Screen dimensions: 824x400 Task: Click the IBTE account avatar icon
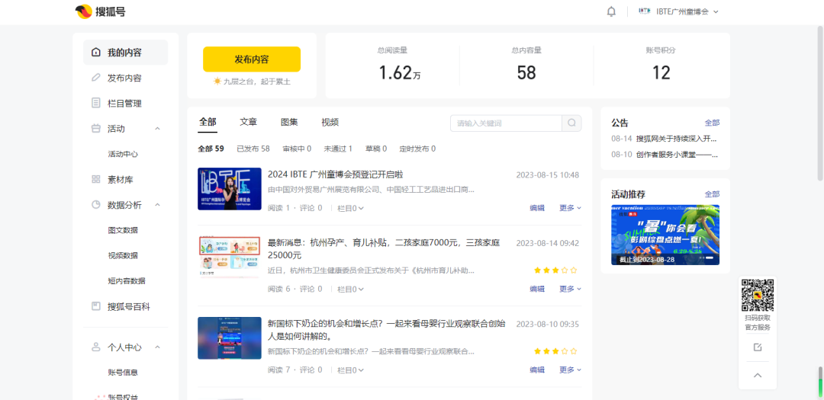[644, 11]
